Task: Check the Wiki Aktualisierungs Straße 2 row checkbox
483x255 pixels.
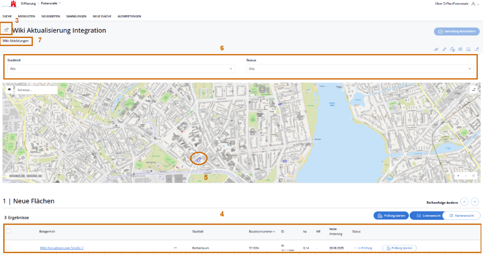Action: click(x=8, y=248)
